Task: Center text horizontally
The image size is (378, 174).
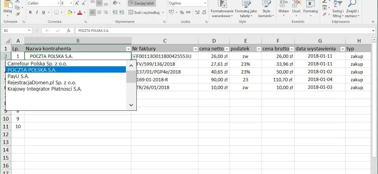Action: (x=99, y=13)
